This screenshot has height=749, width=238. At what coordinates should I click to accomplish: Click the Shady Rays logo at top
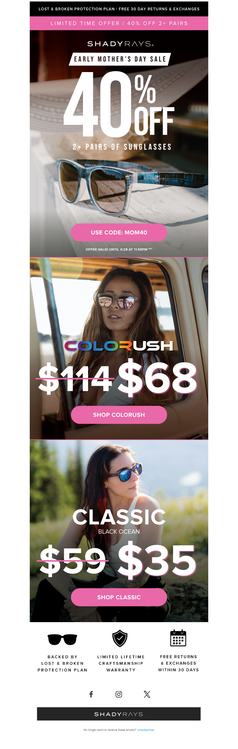(x=120, y=44)
